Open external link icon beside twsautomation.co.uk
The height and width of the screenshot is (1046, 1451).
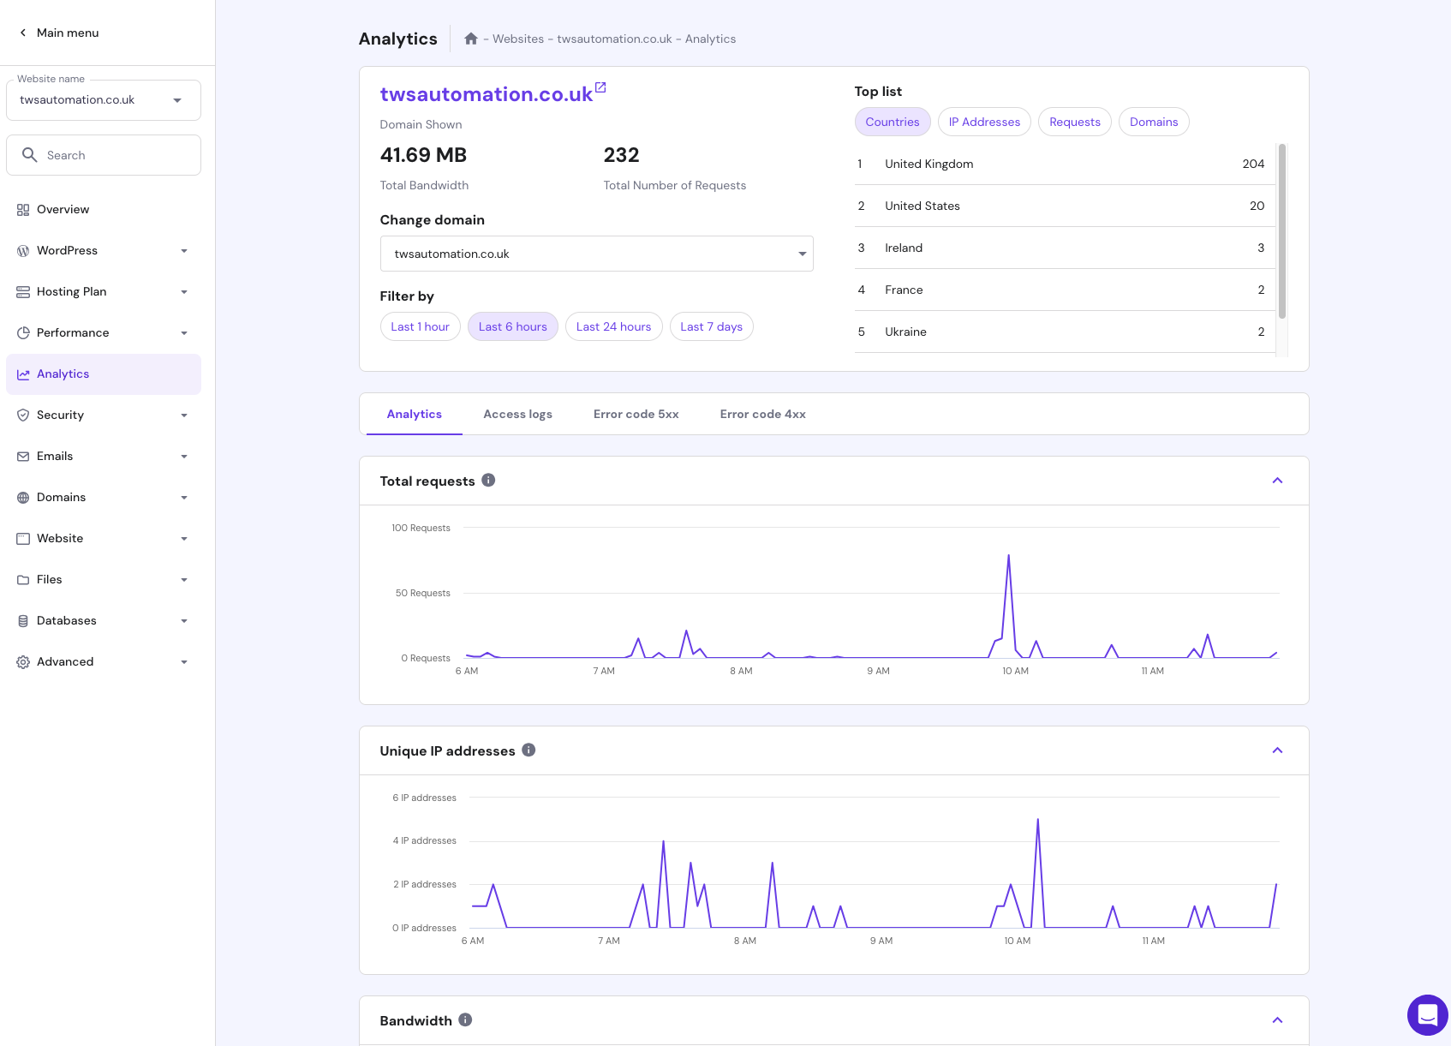[x=600, y=87]
